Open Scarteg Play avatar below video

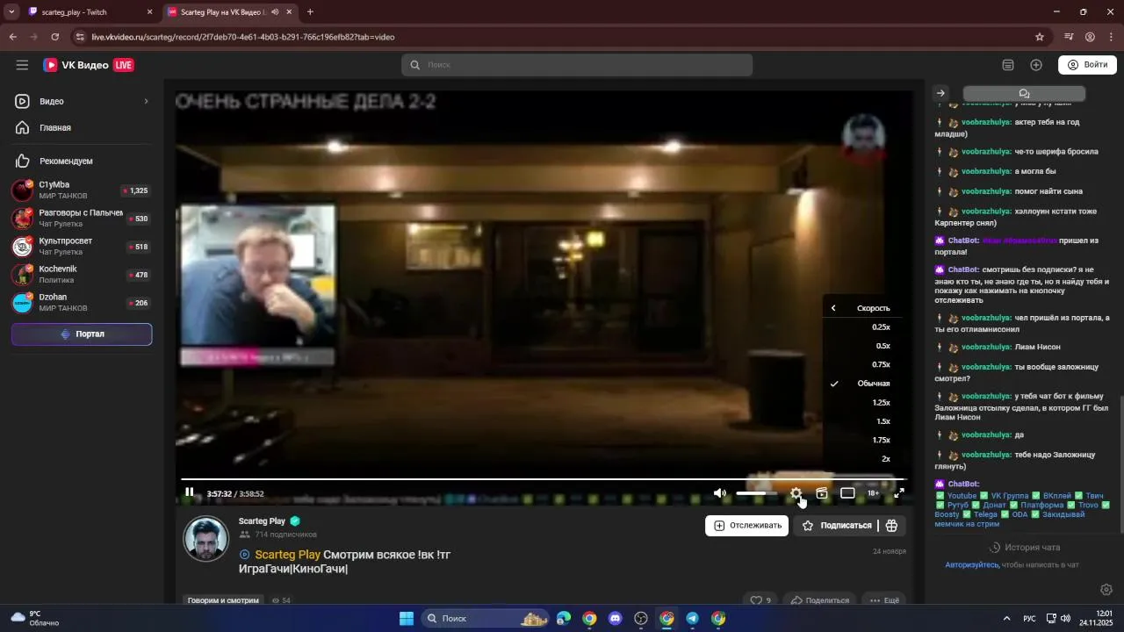click(205, 538)
